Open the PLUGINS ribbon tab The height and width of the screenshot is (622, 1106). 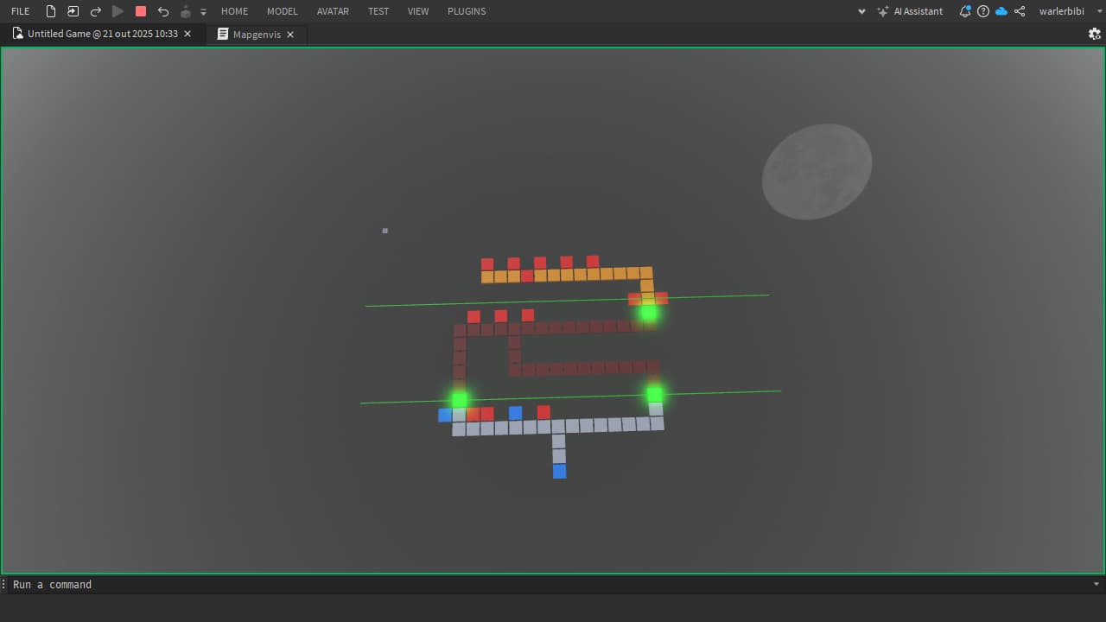click(x=466, y=11)
